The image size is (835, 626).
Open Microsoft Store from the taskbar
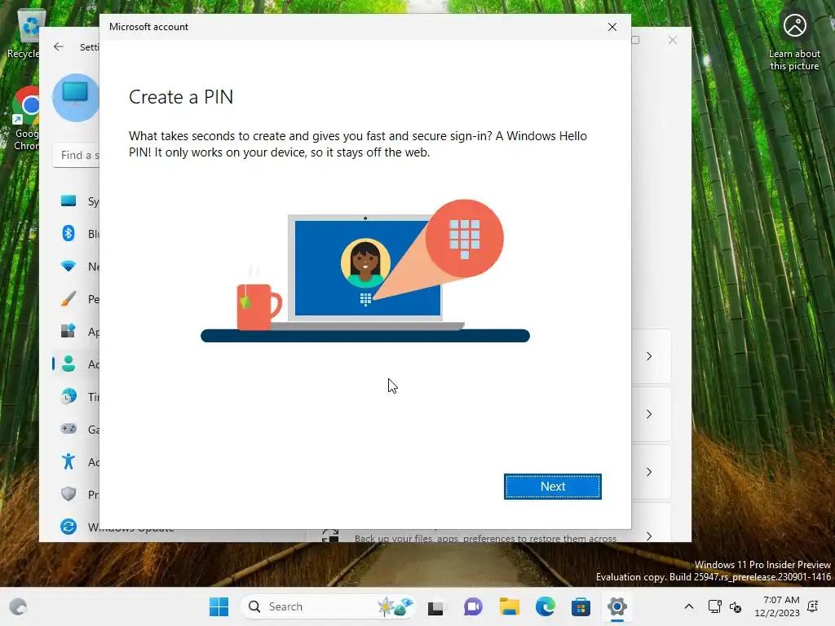point(581,606)
